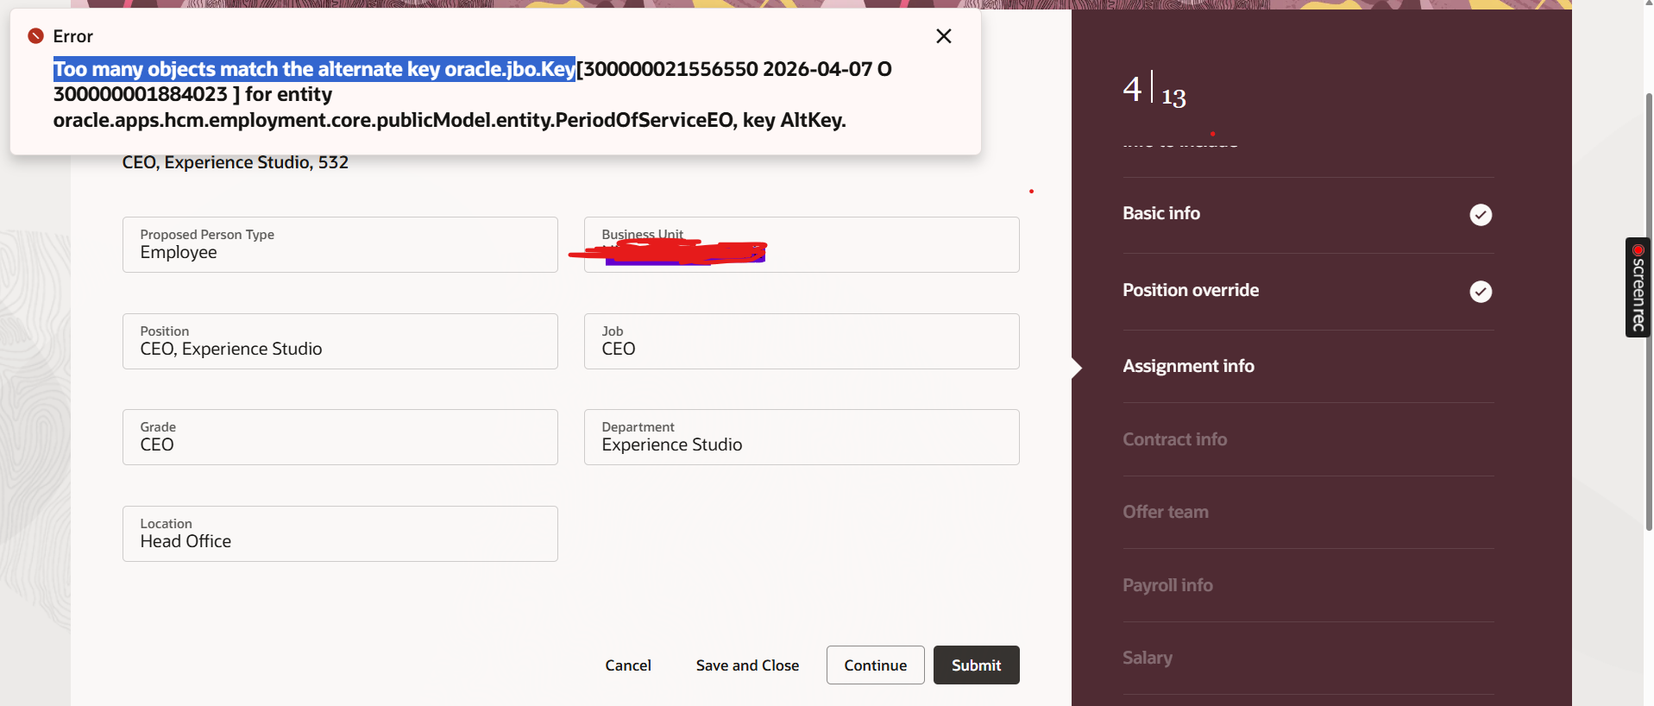The height and width of the screenshot is (706, 1654).
Task: Click the Job field showing CEO
Action: [x=802, y=342]
